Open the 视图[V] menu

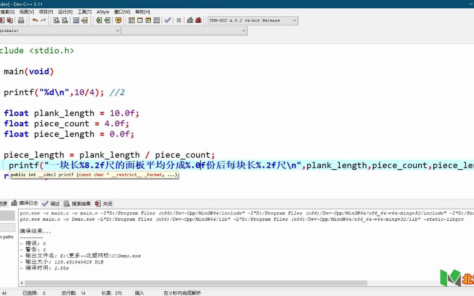pos(27,12)
